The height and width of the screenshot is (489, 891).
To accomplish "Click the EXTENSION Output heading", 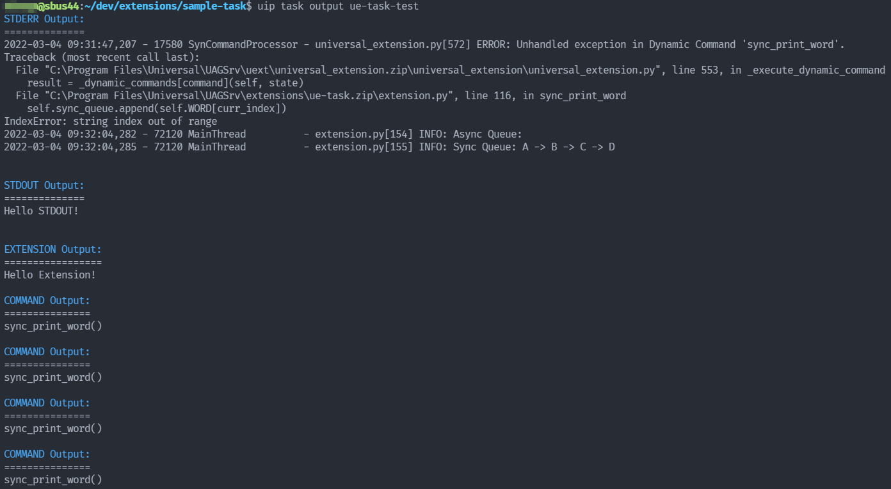I will [x=52, y=249].
